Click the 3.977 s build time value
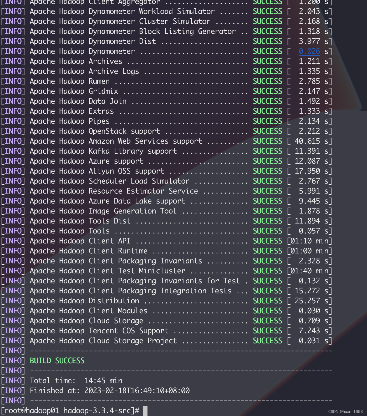The height and width of the screenshot is (416, 367). (313, 41)
